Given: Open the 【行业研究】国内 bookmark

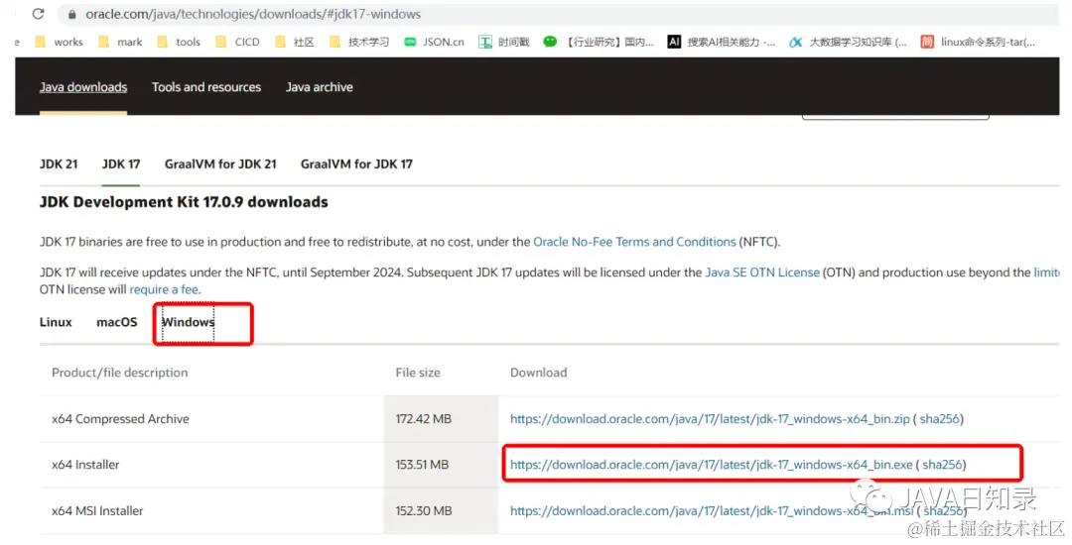Looking at the screenshot, I should click(599, 43).
